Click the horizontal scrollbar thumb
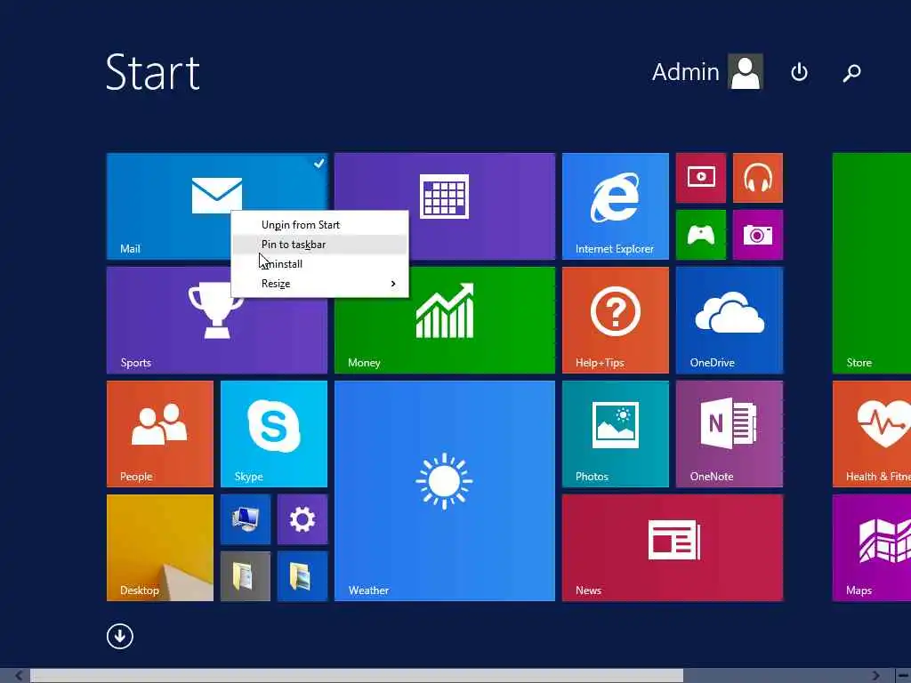This screenshot has width=911, height=683. [357, 676]
